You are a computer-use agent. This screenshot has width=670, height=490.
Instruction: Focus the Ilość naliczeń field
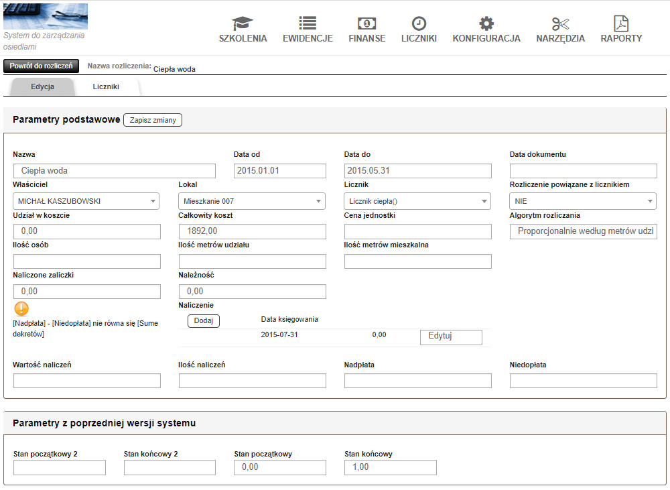[x=252, y=381]
